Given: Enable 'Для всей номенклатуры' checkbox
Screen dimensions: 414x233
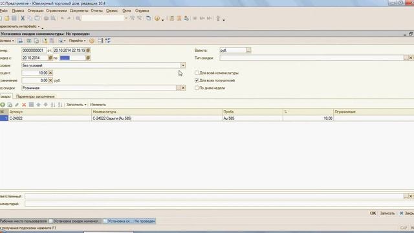Looking at the screenshot, I should (197, 72).
